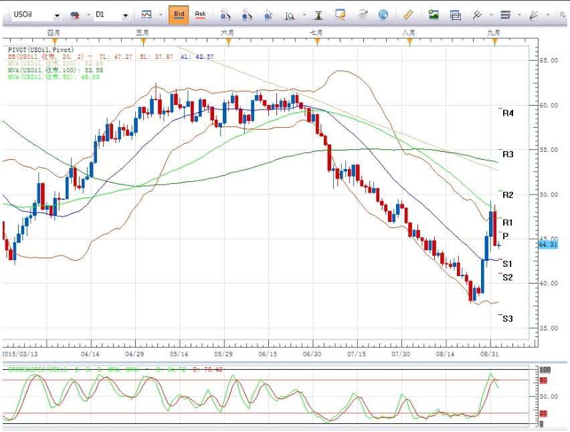Toggle the Ask price button
570x432 pixels.
(200, 15)
